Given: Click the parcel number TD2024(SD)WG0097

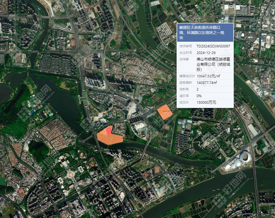Looking at the screenshot, I should [x=213, y=46].
